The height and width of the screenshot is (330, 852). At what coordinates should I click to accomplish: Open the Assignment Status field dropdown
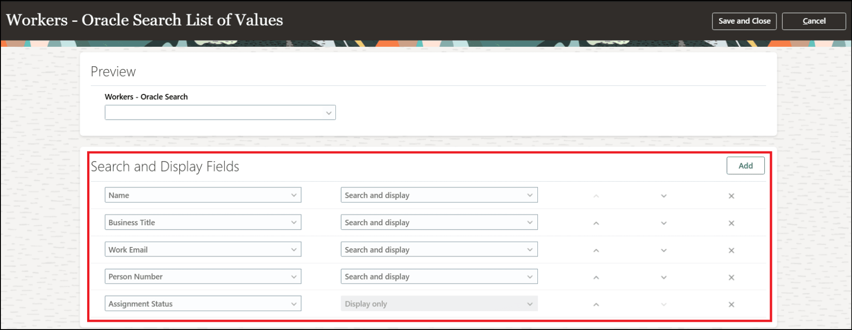pyautogui.click(x=203, y=304)
